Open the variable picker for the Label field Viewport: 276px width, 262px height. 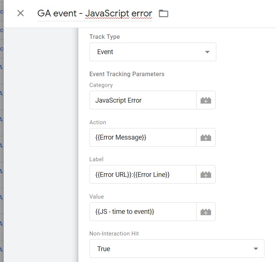[206, 174]
